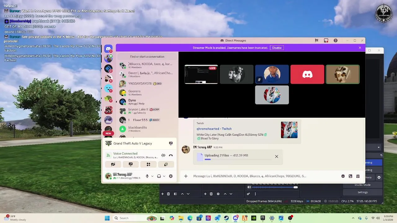Open Discord home Direct Messages icon
397x223 pixels.
pyautogui.click(x=108, y=49)
